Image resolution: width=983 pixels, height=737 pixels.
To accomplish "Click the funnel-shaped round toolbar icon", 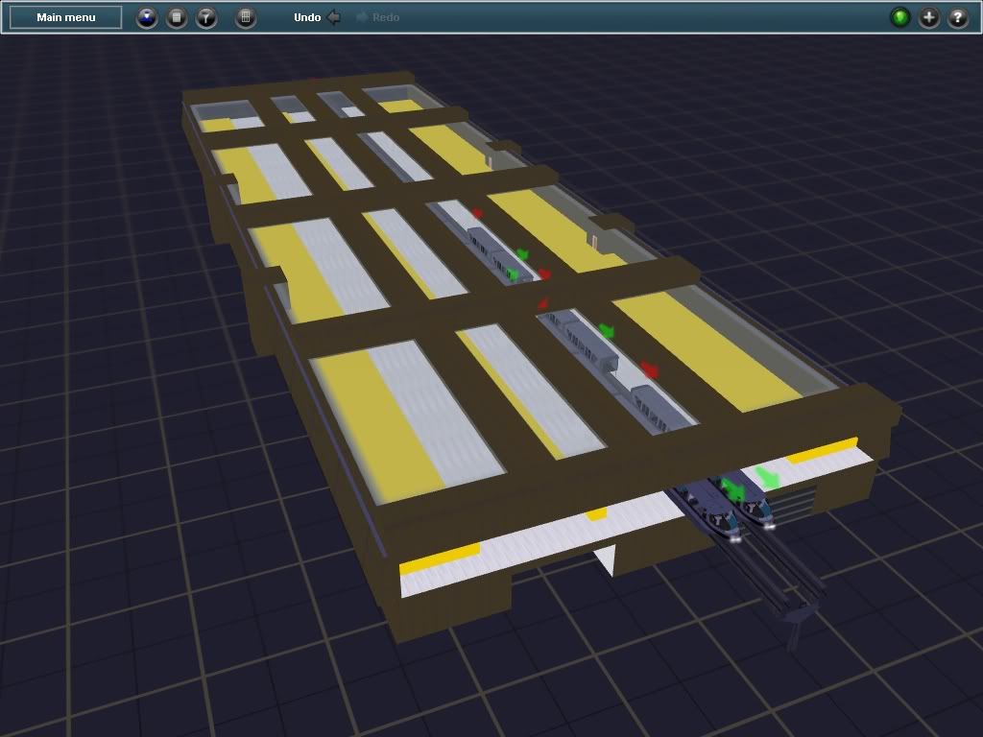I will [205, 17].
